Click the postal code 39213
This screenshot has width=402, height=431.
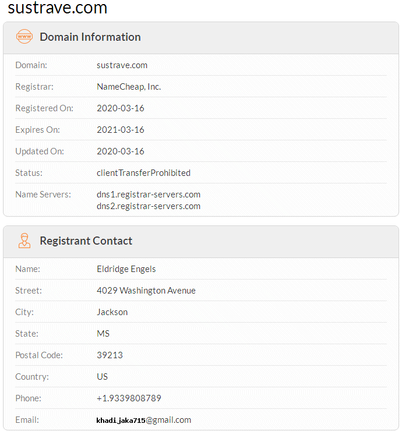[x=110, y=355]
